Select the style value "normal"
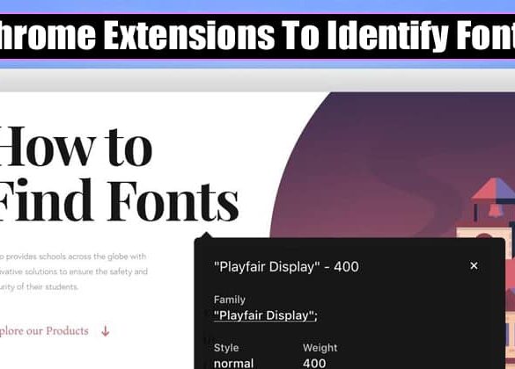515x369 pixels. tap(233, 363)
